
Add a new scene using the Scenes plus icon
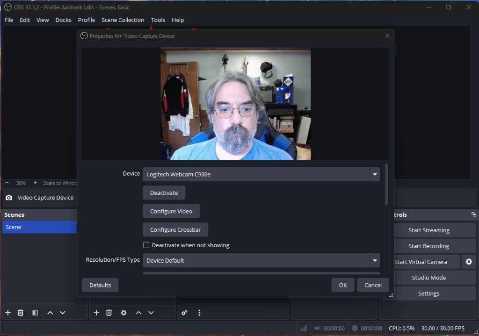pos(7,313)
